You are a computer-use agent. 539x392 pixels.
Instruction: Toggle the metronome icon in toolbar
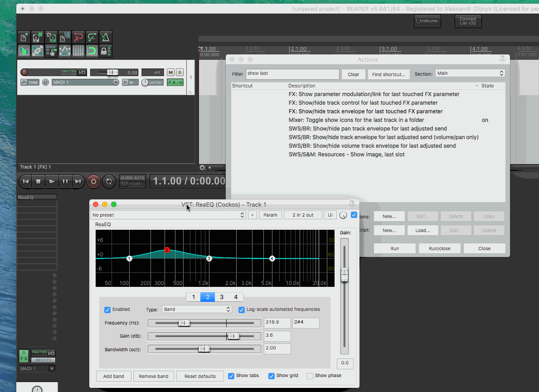[x=105, y=37]
